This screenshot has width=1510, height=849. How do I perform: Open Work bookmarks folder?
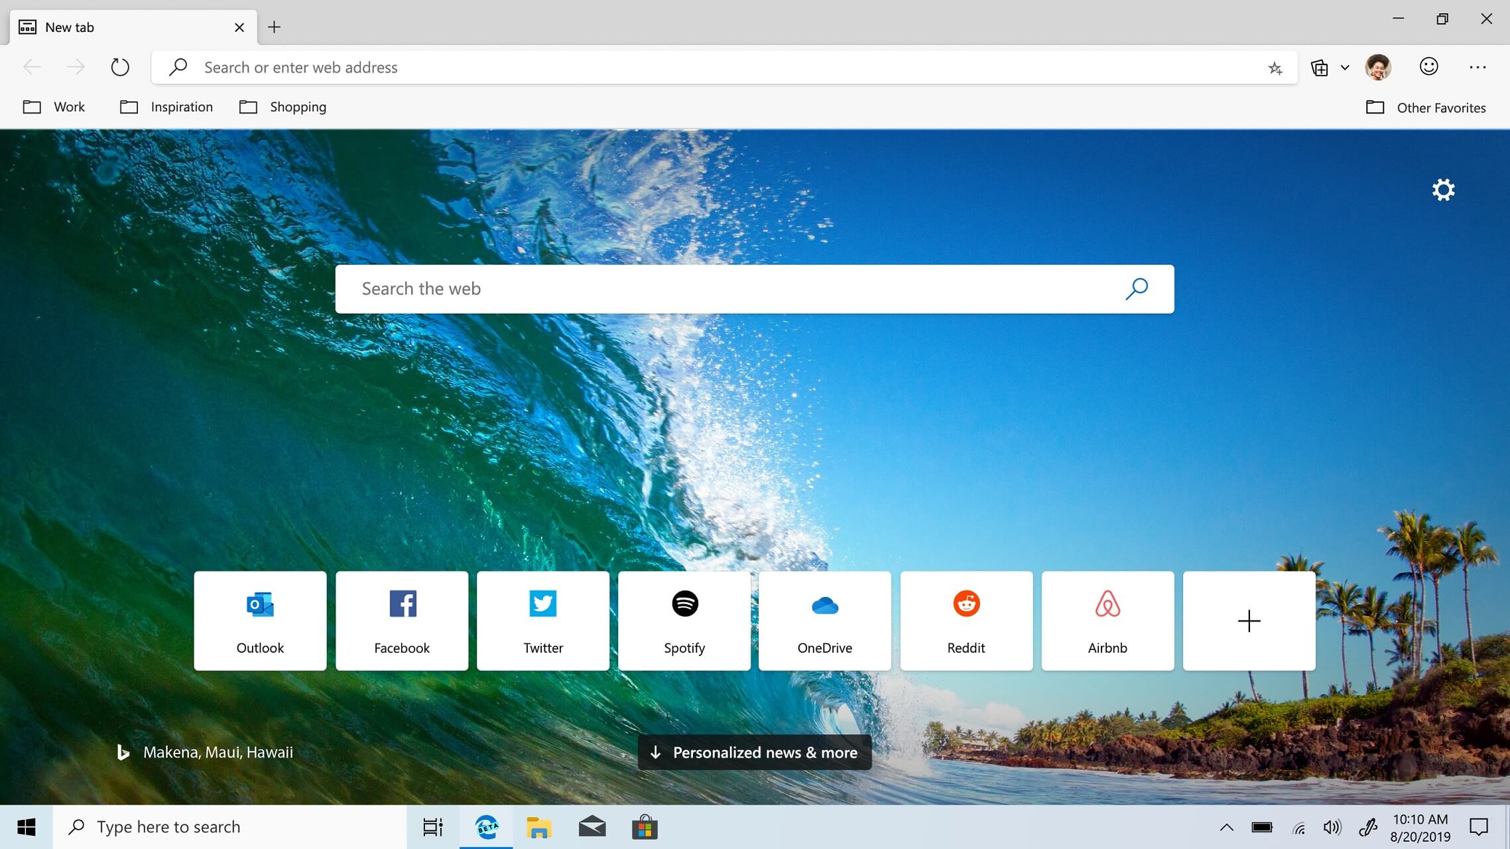(56, 106)
